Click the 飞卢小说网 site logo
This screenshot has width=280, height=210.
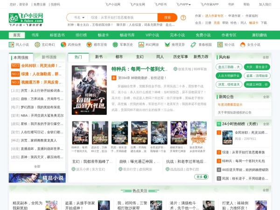tap(26, 19)
